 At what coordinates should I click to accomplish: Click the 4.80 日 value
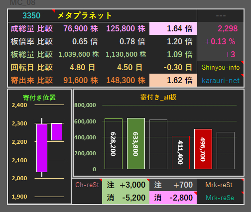click(x=82, y=67)
